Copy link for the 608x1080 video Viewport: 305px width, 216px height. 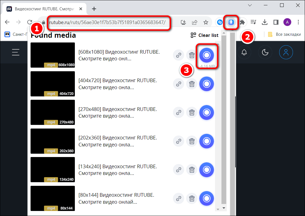tap(179, 55)
